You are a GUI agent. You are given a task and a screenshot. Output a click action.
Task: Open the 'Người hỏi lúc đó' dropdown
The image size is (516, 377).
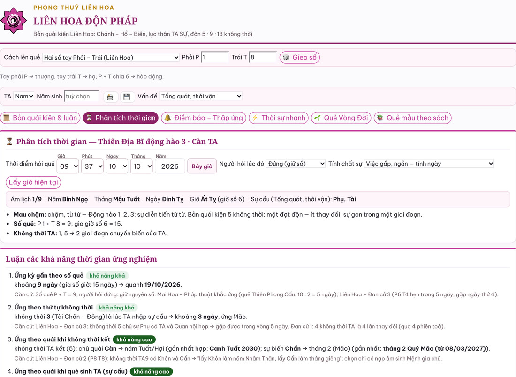tap(296, 164)
